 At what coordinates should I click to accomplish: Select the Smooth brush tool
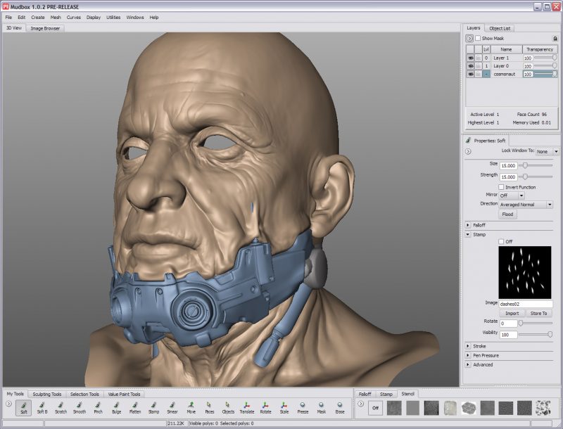(x=79, y=406)
